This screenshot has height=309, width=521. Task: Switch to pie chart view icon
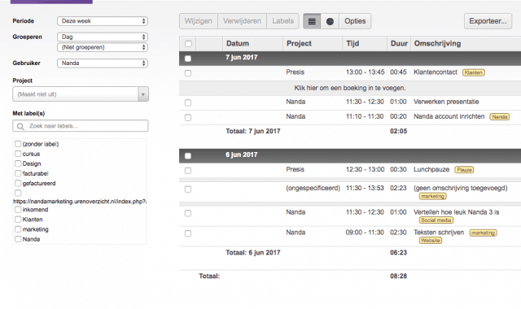pyautogui.click(x=330, y=21)
